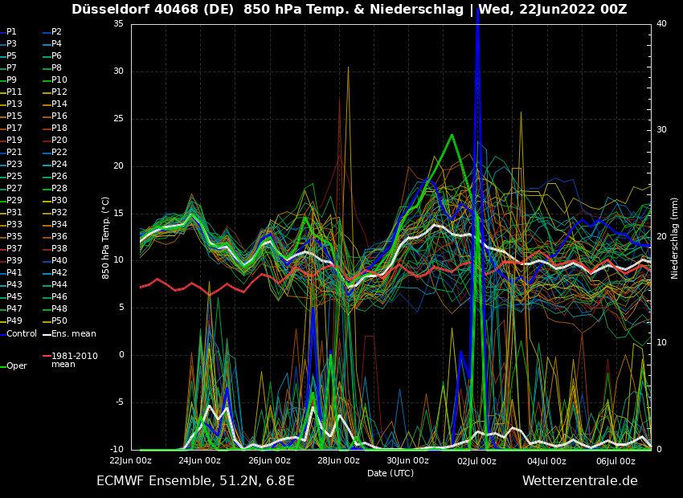
Task: Select the 02Jul 00z date tick
Action: coord(477,461)
